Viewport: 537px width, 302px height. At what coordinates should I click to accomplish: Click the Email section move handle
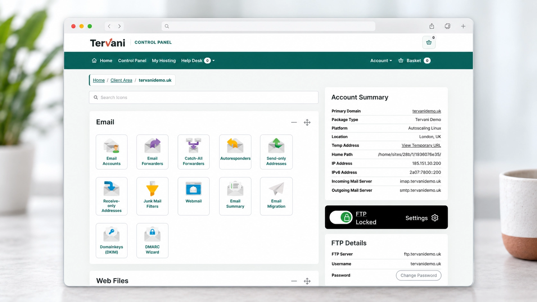(307, 122)
